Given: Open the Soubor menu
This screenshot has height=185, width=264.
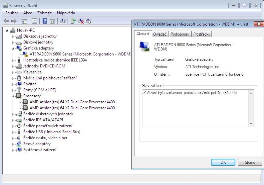Looking at the screenshot, I should click(12, 13).
